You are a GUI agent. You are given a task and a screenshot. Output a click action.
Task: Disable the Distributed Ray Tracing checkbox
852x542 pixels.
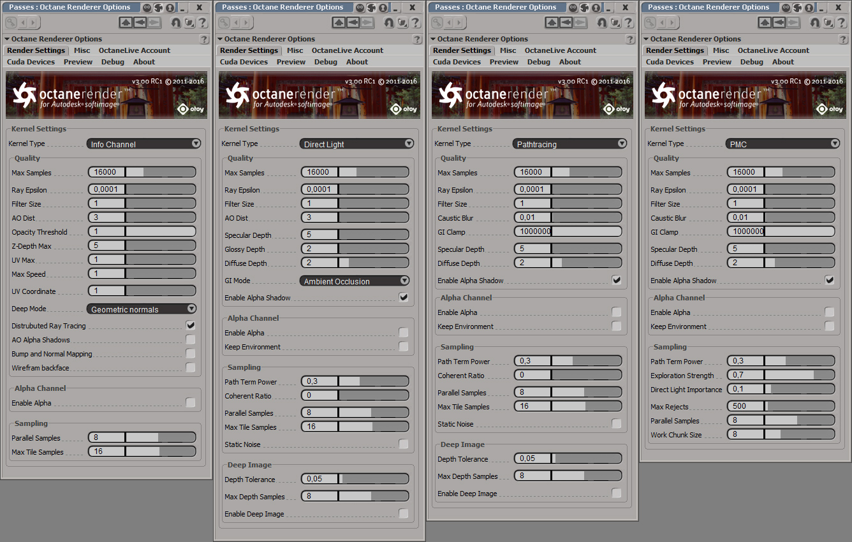[191, 325]
